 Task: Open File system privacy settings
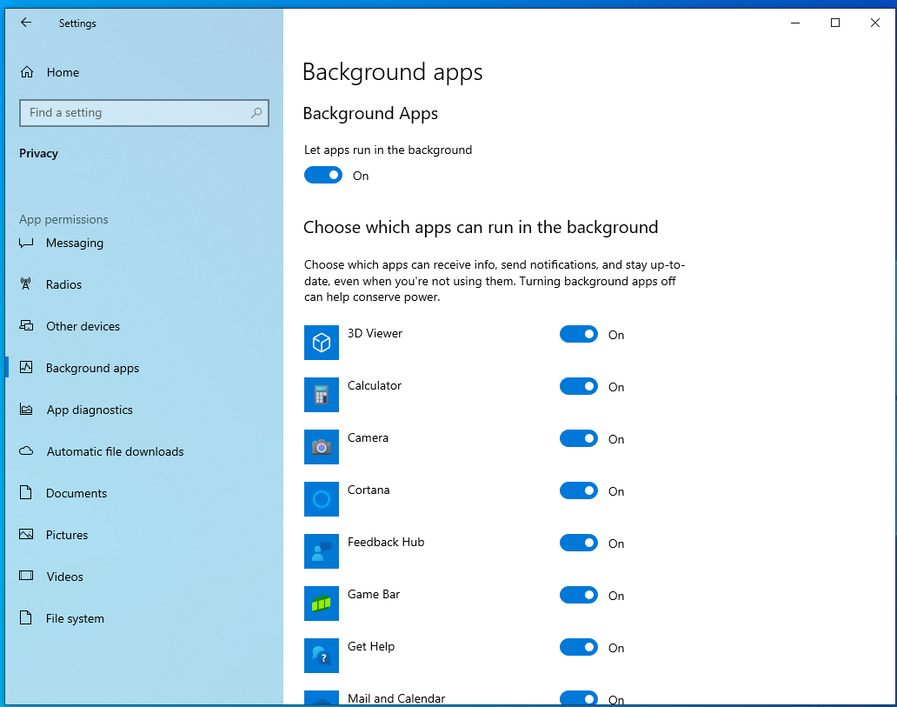tap(143, 618)
